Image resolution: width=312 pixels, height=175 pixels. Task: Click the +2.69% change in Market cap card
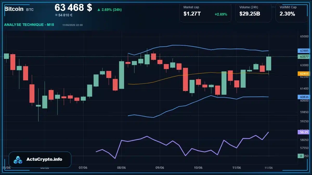tap(221, 14)
